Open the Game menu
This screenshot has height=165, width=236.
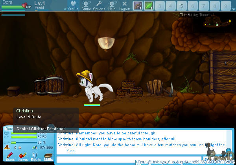86,5
